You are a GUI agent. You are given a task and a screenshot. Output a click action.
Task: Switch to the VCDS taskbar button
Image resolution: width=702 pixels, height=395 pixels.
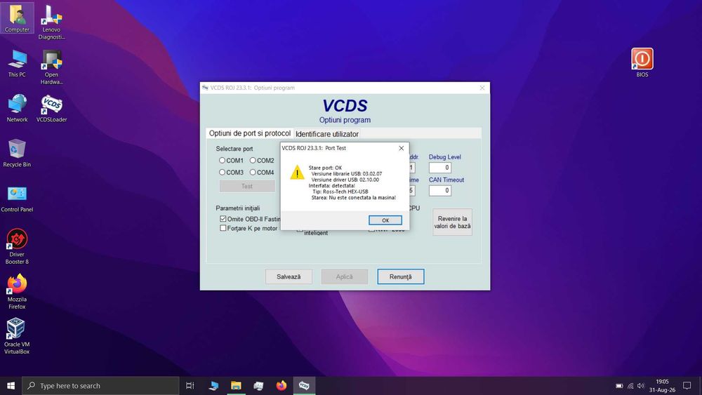(304, 386)
